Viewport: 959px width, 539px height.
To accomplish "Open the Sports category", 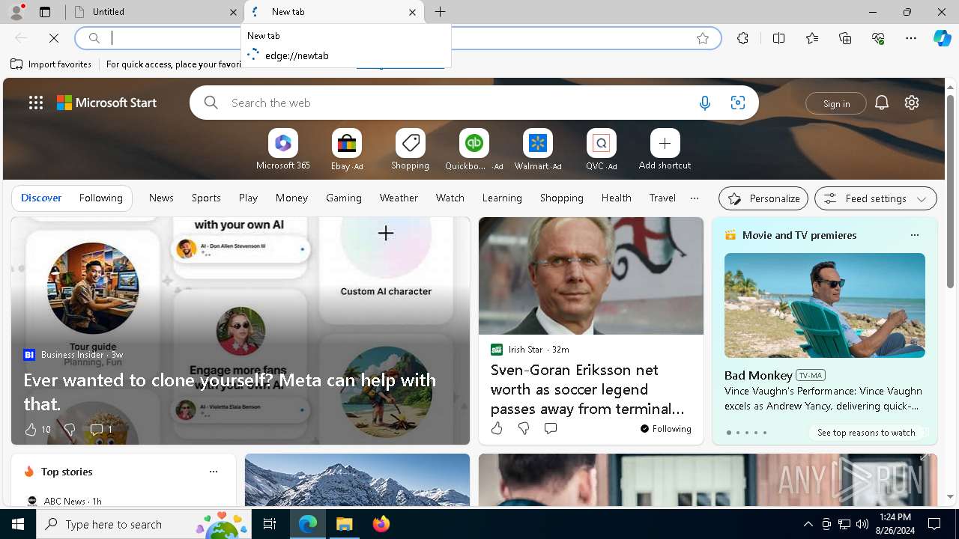I will point(206,198).
